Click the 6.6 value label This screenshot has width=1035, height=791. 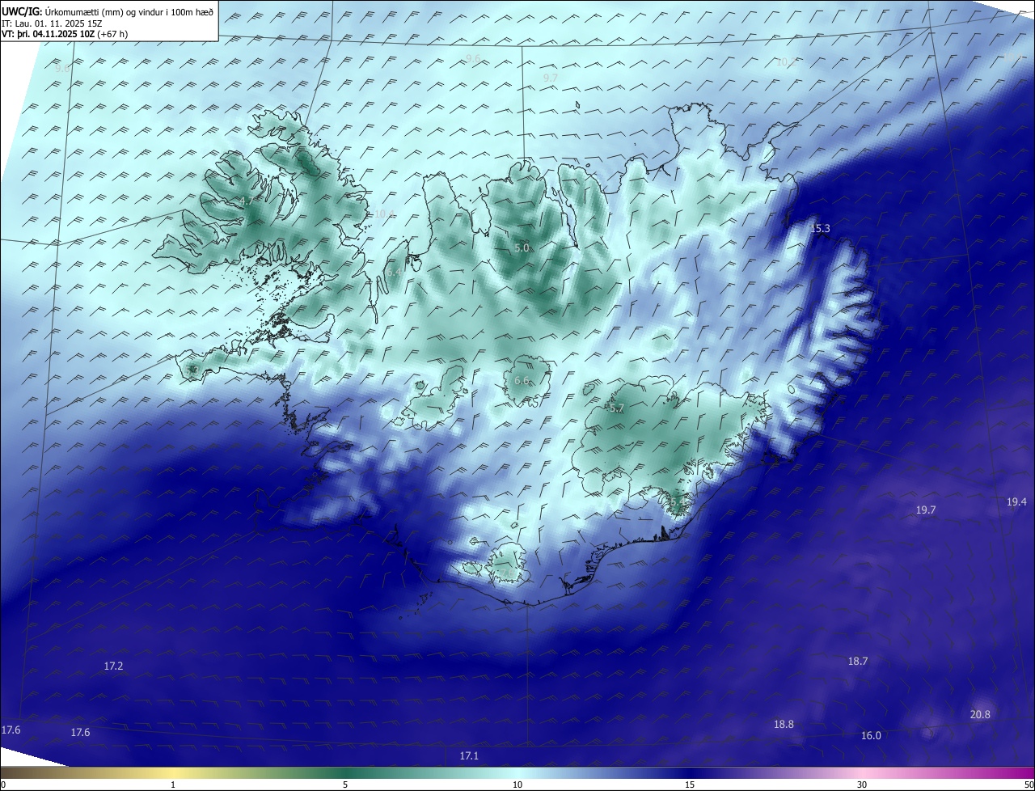tap(522, 381)
